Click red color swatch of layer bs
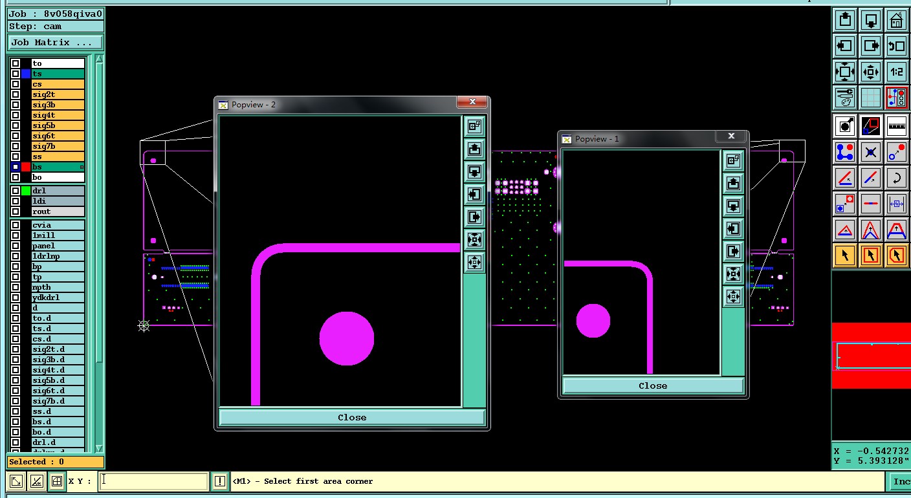 pyautogui.click(x=26, y=167)
